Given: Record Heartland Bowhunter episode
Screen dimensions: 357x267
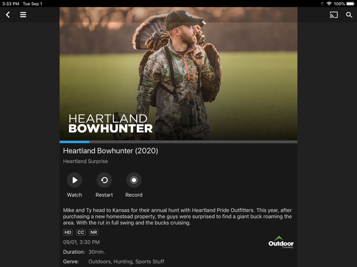Looking at the screenshot, I should click(134, 180).
